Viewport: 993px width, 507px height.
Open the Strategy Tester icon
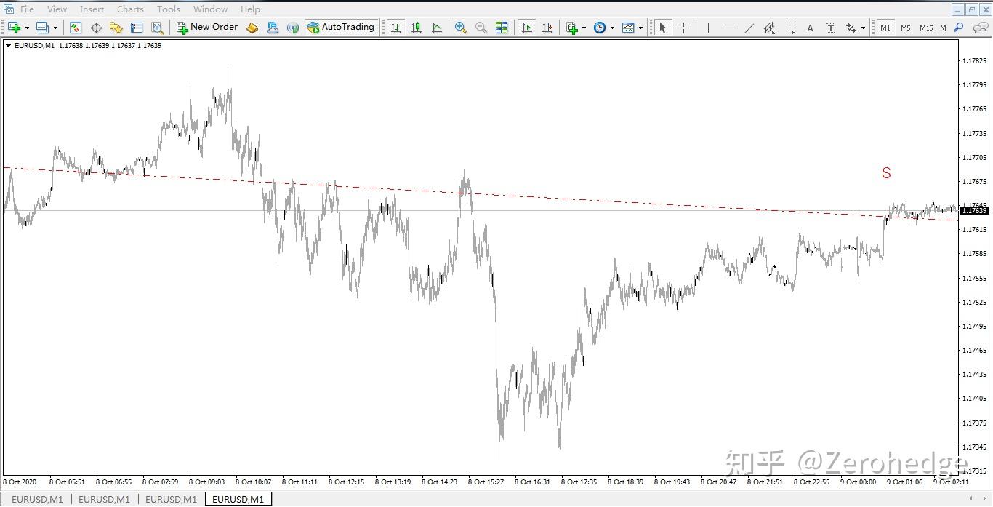click(157, 28)
